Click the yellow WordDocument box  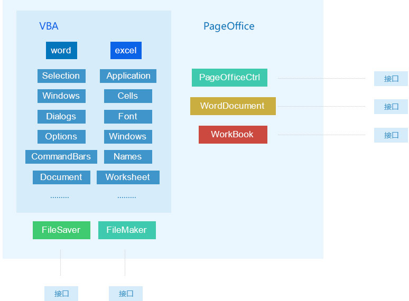pyautogui.click(x=233, y=106)
